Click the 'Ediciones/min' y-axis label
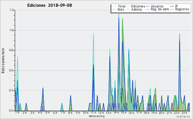Image resolution: width=193 pixels, height=119 pixels. click(x=3, y=60)
